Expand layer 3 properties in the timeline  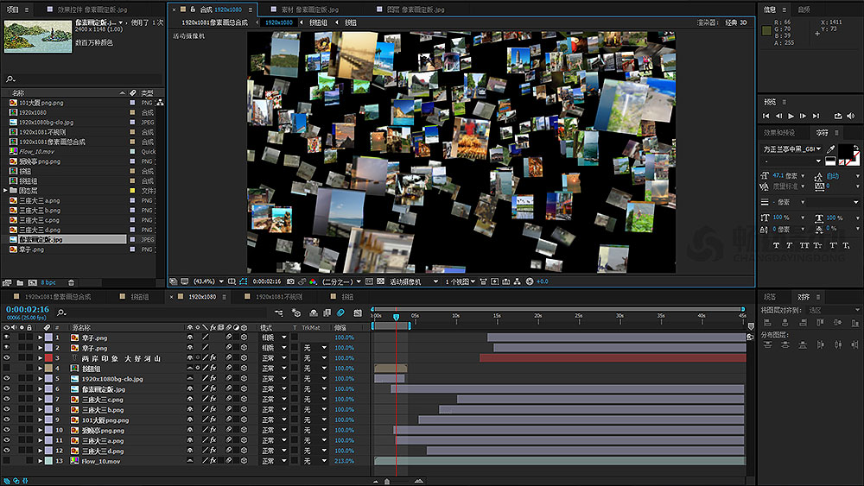tap(40, 357)
